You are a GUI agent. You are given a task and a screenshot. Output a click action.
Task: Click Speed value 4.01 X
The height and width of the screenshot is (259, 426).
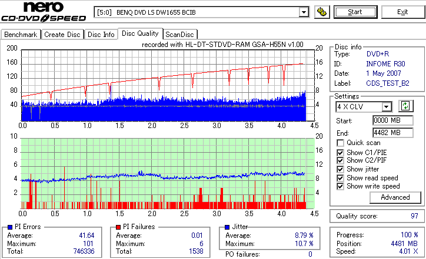tap(408, 251)
